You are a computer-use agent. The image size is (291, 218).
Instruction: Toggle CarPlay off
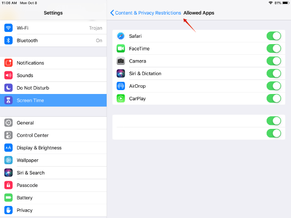click(274, 98)
